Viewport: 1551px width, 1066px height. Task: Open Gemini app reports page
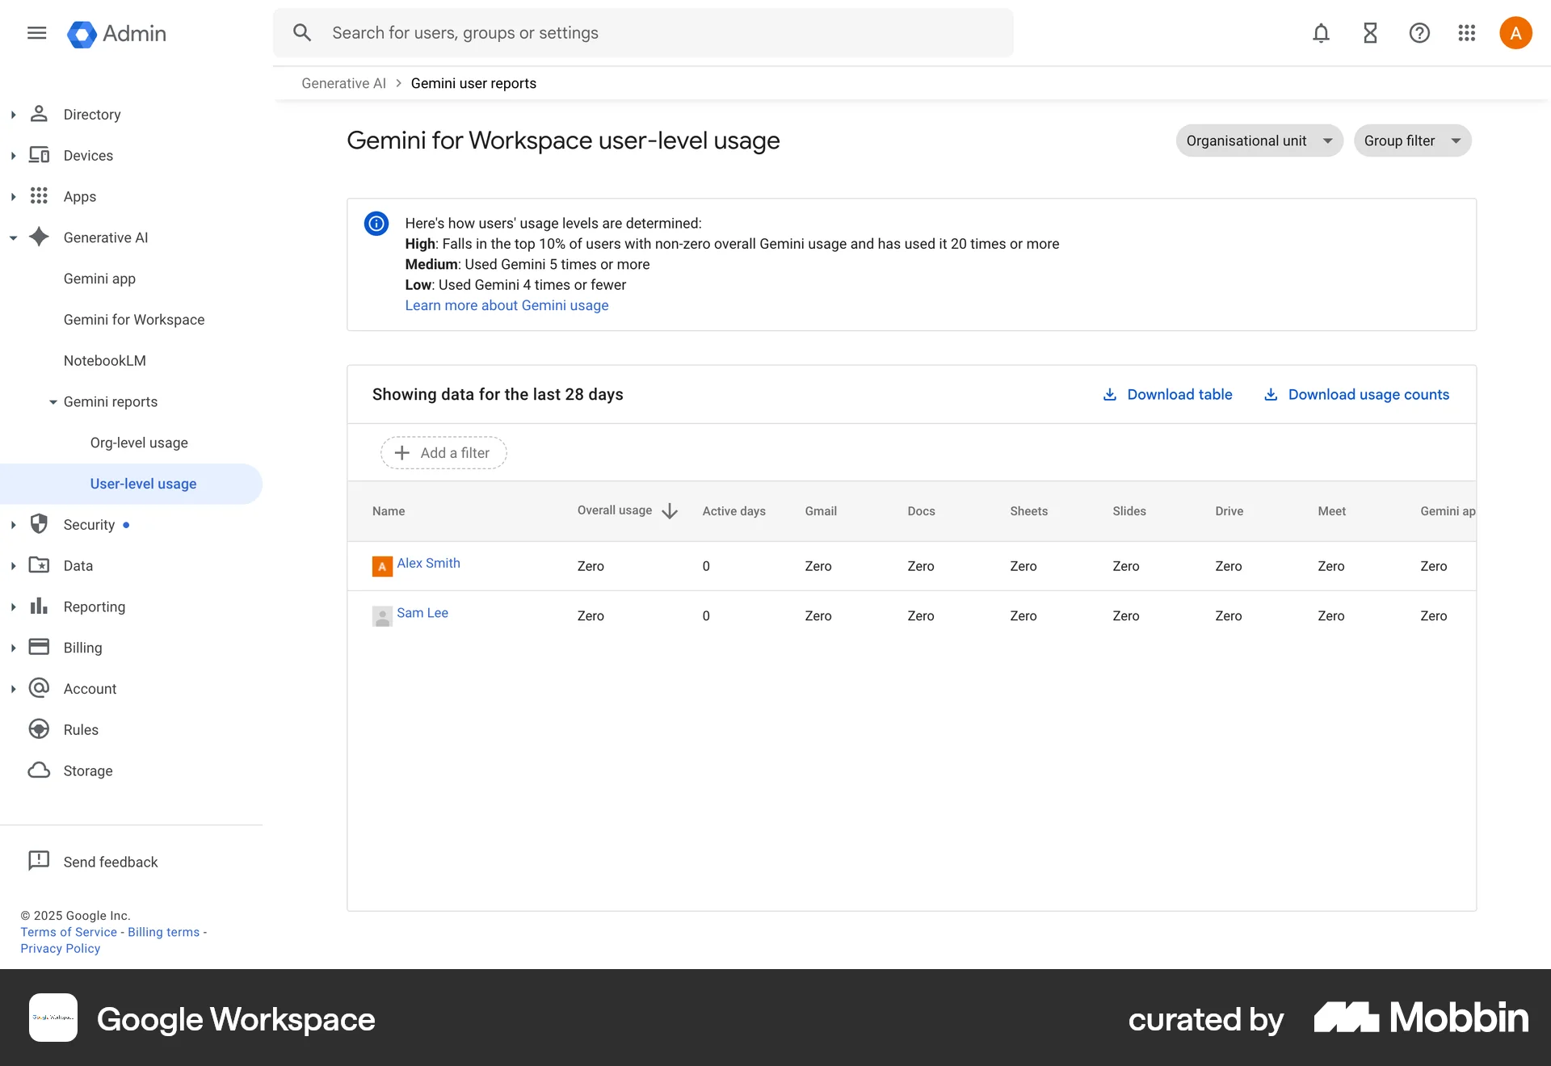pos(99,279)
